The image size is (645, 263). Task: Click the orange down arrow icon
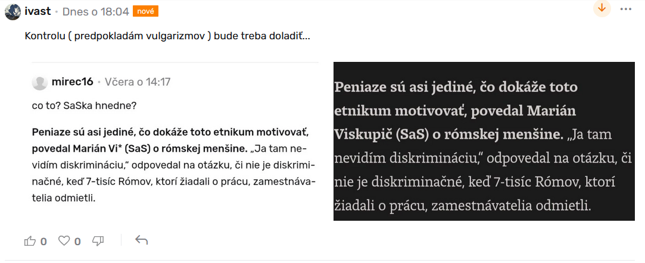coord(602,8)
